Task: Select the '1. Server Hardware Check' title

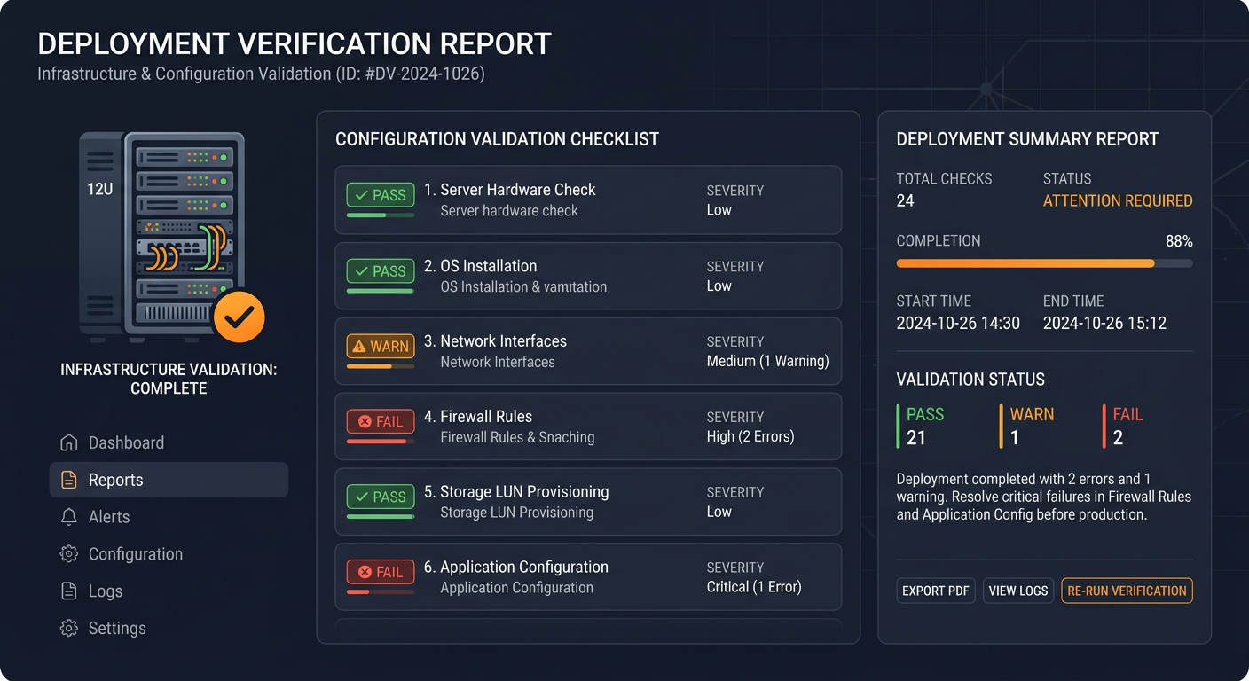Action: pyautogui.click(x=509, y=190)
